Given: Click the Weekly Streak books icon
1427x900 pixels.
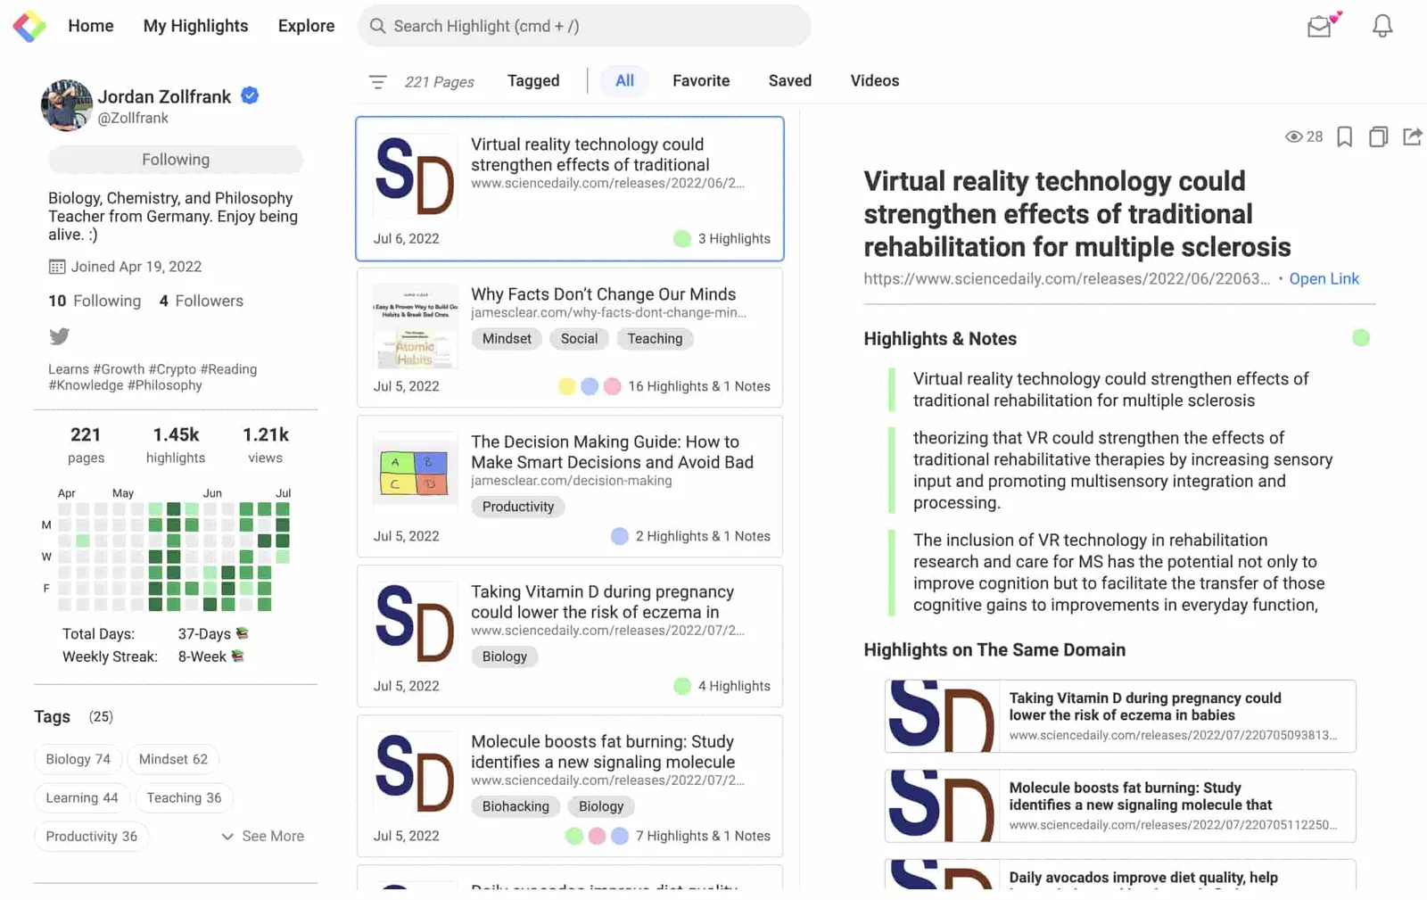Looking at the screenshot, I should click(237, 656).
